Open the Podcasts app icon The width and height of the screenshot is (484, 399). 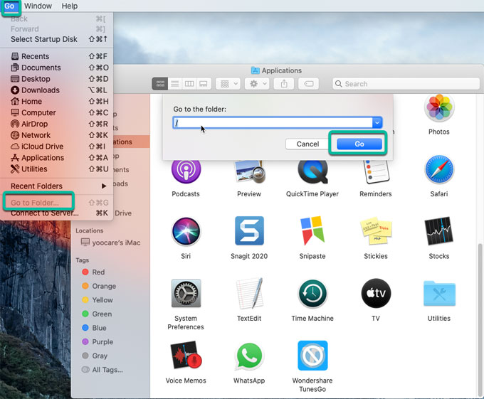click(186, 170)
